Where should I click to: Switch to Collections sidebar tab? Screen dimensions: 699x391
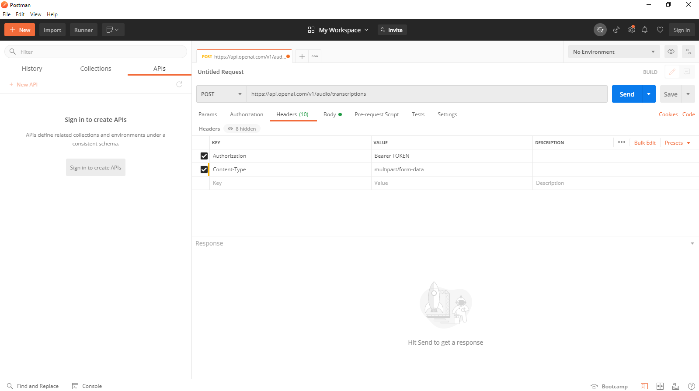(x=96, y=69)
